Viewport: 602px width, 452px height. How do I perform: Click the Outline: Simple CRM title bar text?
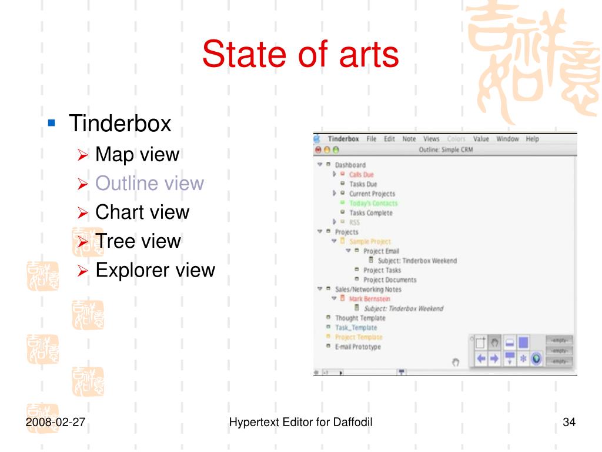[x=446, y=149]
